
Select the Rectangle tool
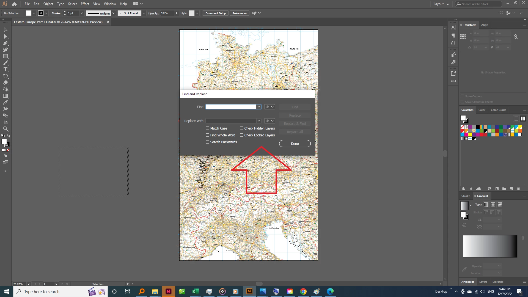click(x=5, y=56)
